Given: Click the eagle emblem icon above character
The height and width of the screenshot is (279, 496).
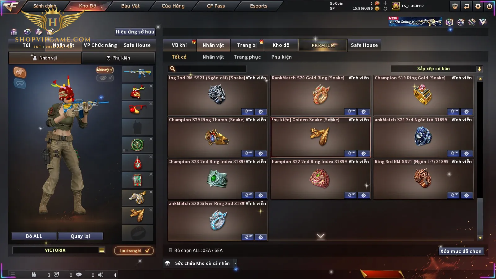Looking at the screenshot, I should pyautogui.click(x=20, y=72).
